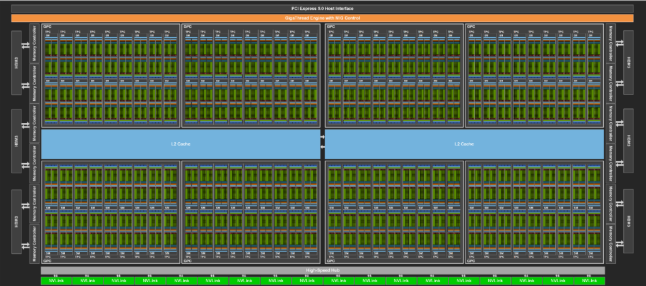The height and width of the screenshot is (286, 646).
Task: Click the arrows between the two L2 Cache blocks
Action: [322, 142]
